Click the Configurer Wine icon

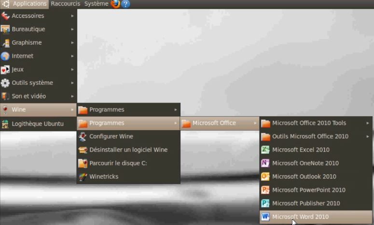(x=83, y=136)
